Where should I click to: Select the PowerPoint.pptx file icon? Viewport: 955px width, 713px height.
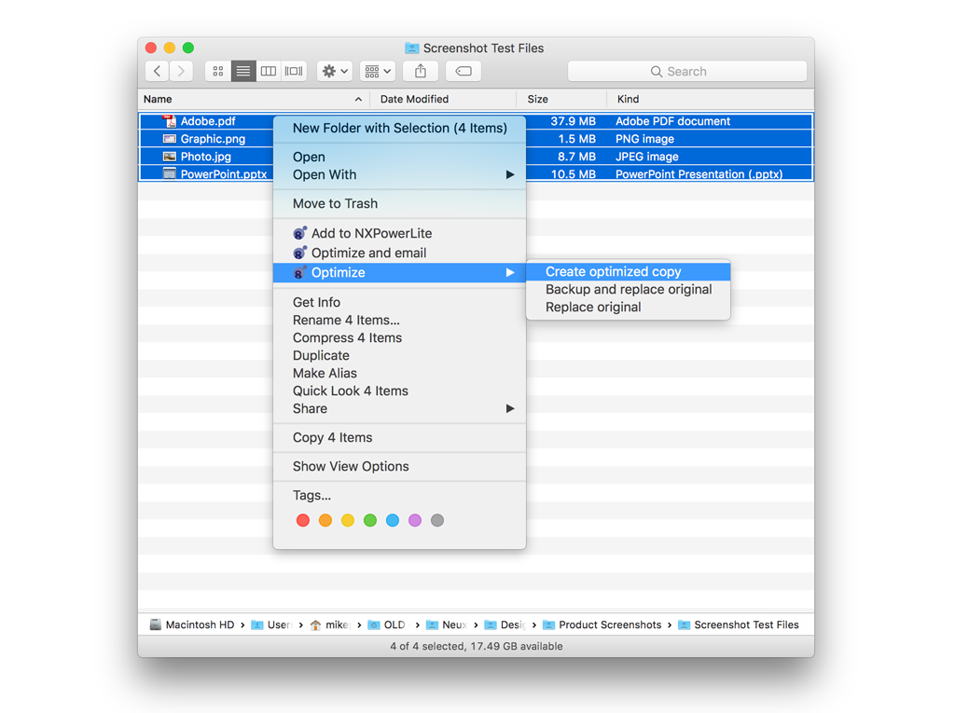[x=170, y=174]
